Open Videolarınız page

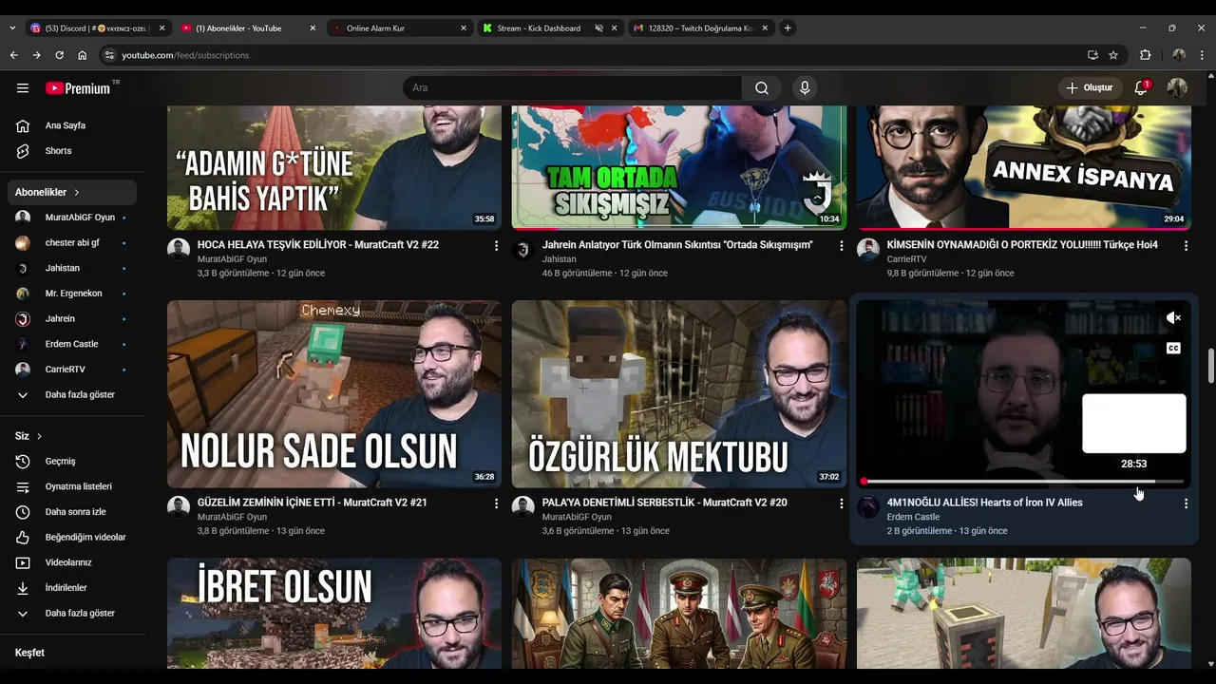74,562
